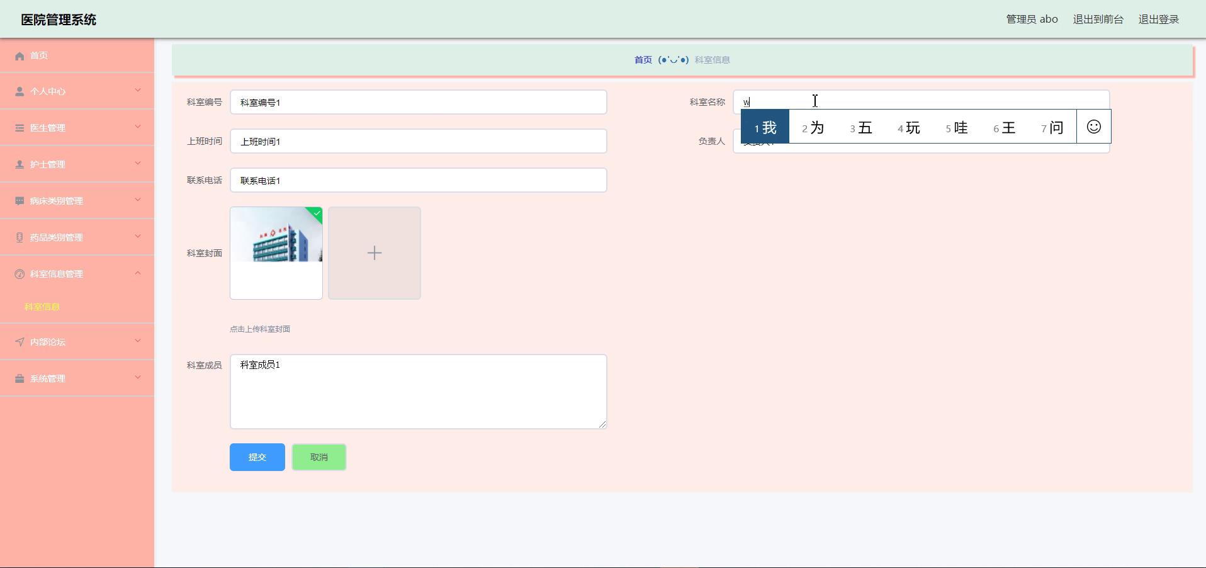Viewport: 1206px width, 568px height.
Task: Click the plus tile to upload cover
Action: [x=374, y=253]
